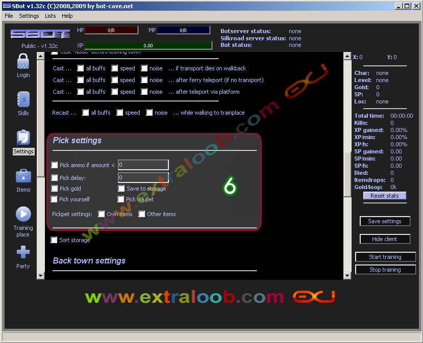Toggle the Sort storage checkbox

[54, 240]
